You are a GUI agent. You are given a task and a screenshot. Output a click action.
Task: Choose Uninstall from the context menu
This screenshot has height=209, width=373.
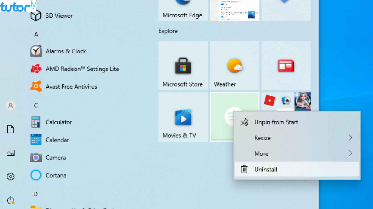(265, 169)
